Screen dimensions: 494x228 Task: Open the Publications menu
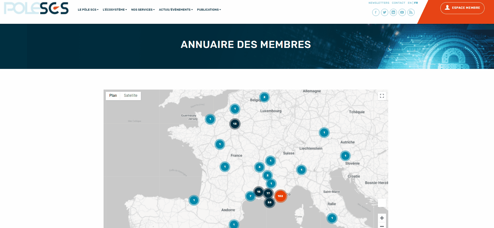209,10
